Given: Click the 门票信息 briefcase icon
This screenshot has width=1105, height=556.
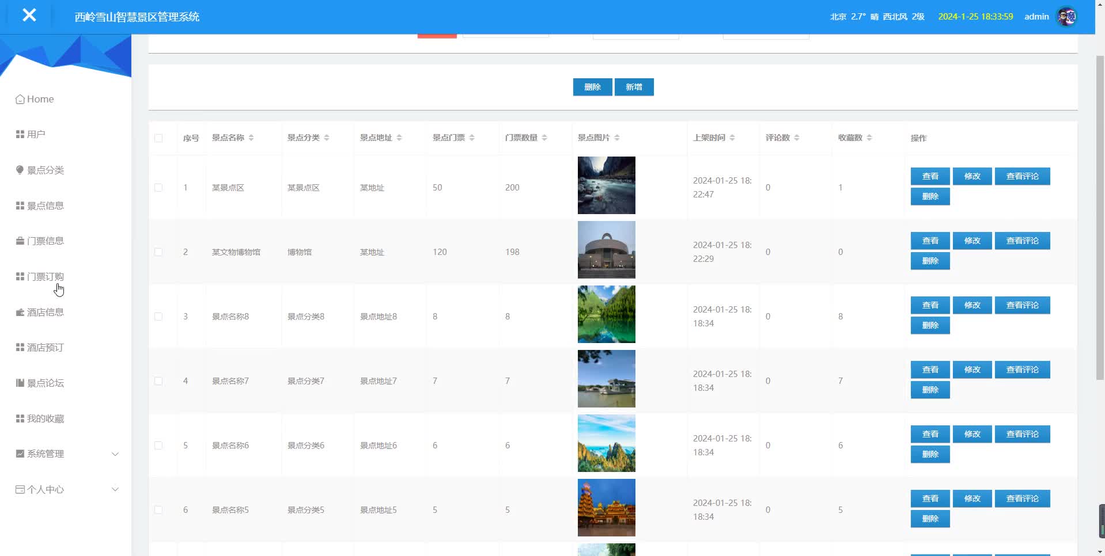Looking at the screenshot, I should [x=20, y=241].
